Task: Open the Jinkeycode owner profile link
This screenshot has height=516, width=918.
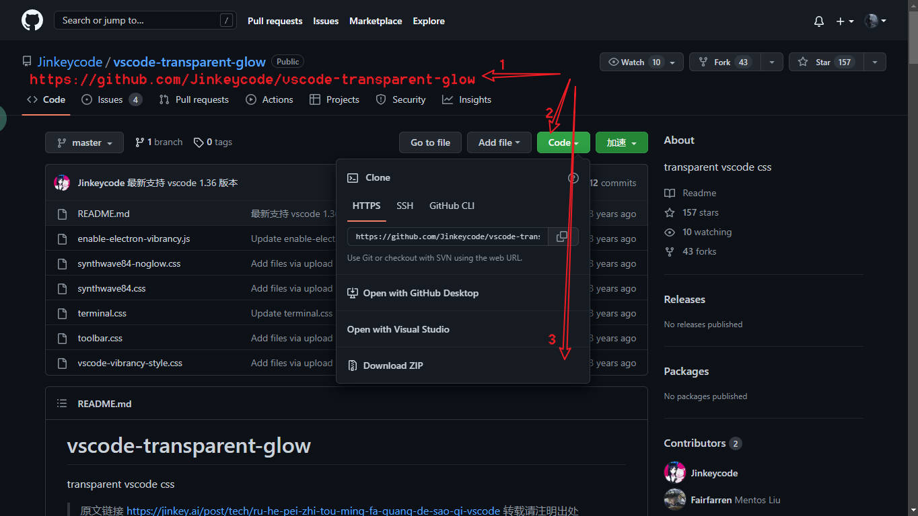Action: point(69,62)
